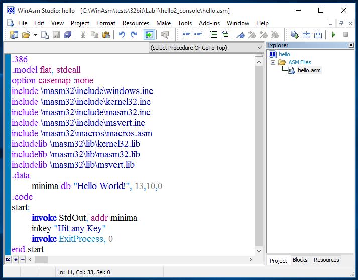Screen dimensions: 358x280
Task: Open the Add-Ins menu
Action: click(209, 23)
